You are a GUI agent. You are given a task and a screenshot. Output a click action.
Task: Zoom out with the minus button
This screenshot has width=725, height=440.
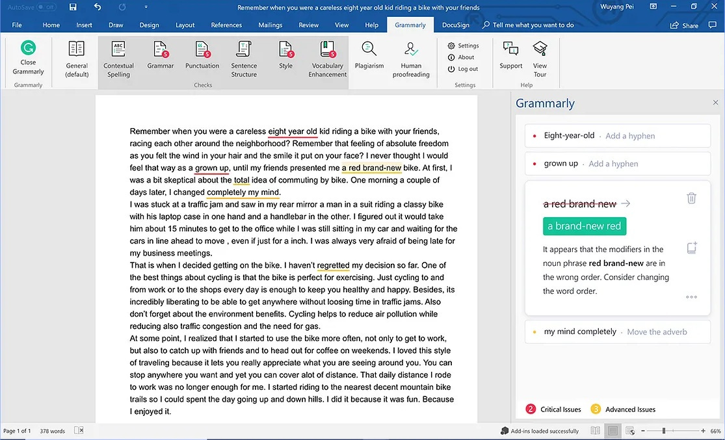[642, 431]
